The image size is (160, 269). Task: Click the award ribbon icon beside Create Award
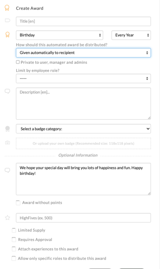[x=7, y=8]
